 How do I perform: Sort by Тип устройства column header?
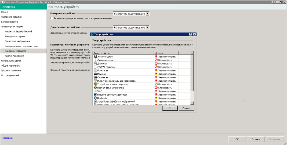tap(123, 53)
